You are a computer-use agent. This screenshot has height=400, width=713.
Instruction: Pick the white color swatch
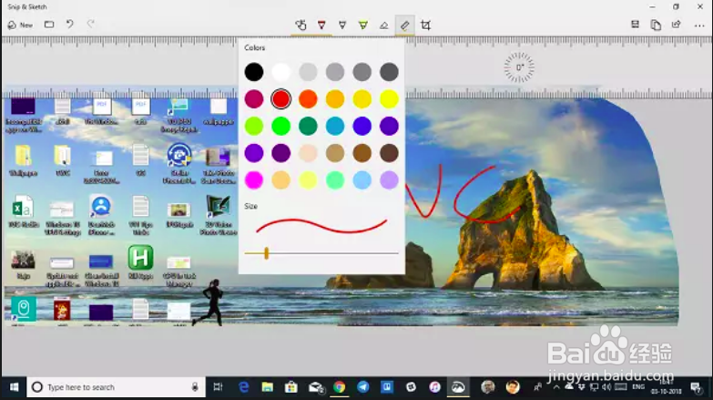[281, 72]
